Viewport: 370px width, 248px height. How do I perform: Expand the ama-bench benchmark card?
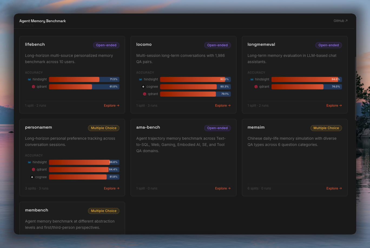tap(183, 157)
